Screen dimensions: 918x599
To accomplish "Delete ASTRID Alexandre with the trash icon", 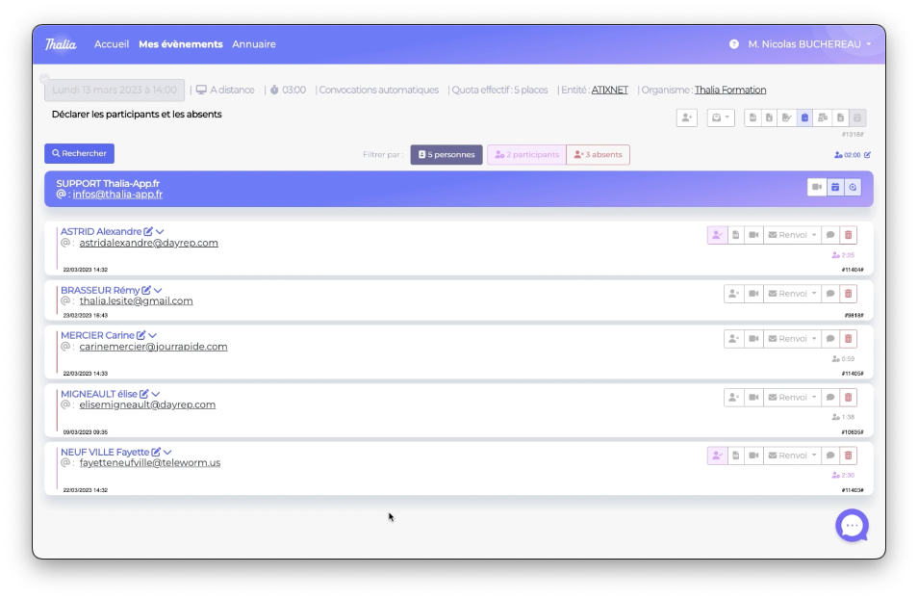I will tap(848, 235).
